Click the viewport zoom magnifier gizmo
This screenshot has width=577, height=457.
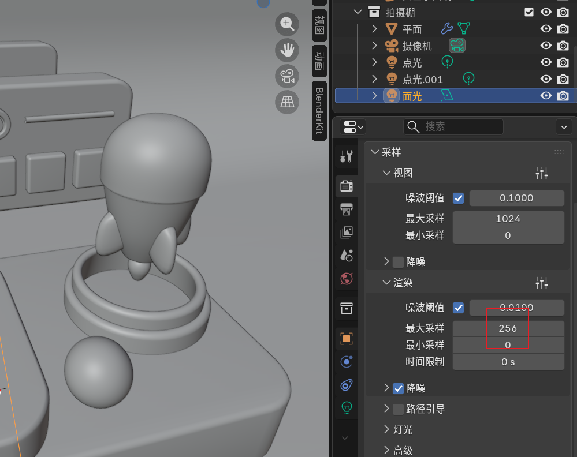tap(287, 24)
